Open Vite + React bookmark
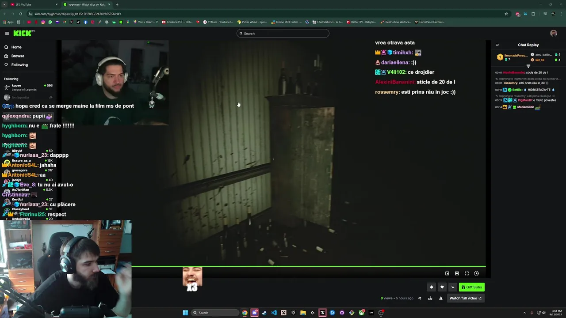The image size is (566, 318). [145, 22]
